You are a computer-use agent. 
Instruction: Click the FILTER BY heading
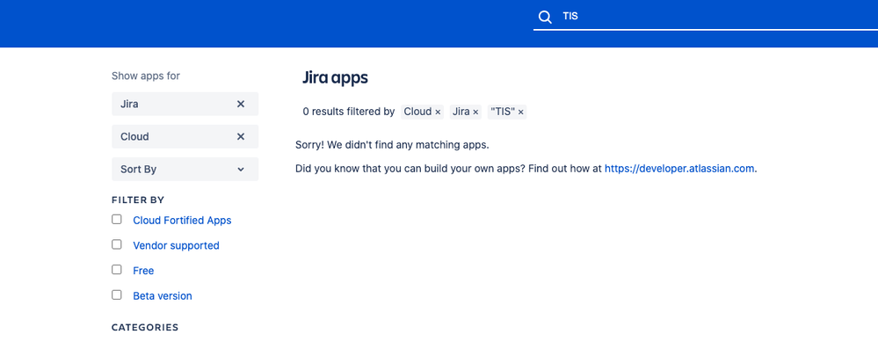tap(138, 200)
